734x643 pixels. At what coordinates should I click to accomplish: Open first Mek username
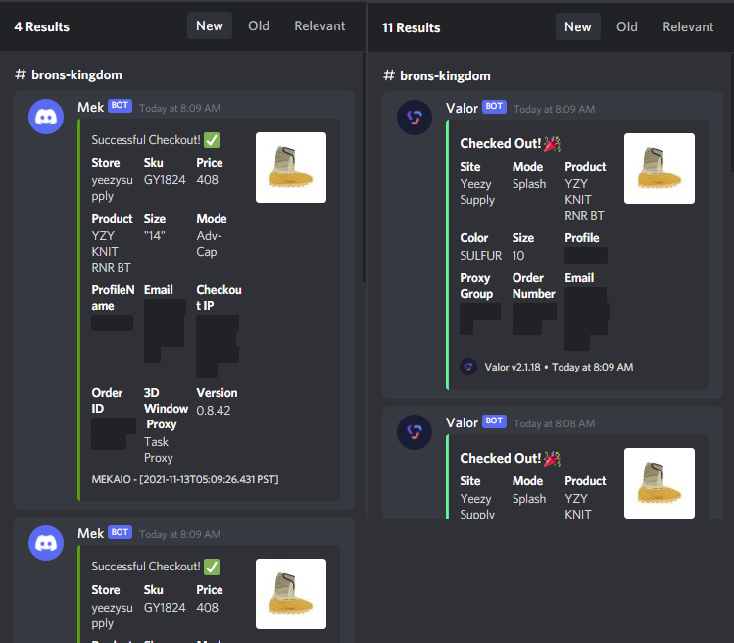click(x=90, y=107)
